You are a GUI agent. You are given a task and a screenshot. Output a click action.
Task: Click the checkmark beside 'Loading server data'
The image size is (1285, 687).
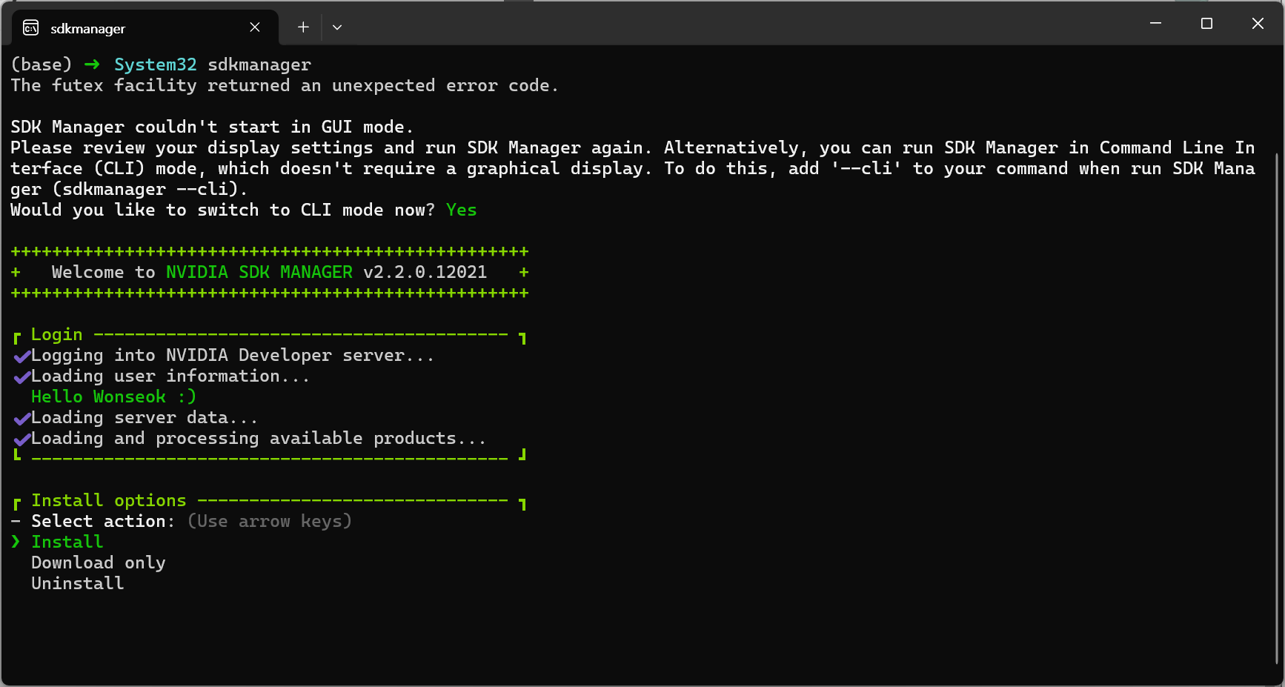[x=22, y=419]
